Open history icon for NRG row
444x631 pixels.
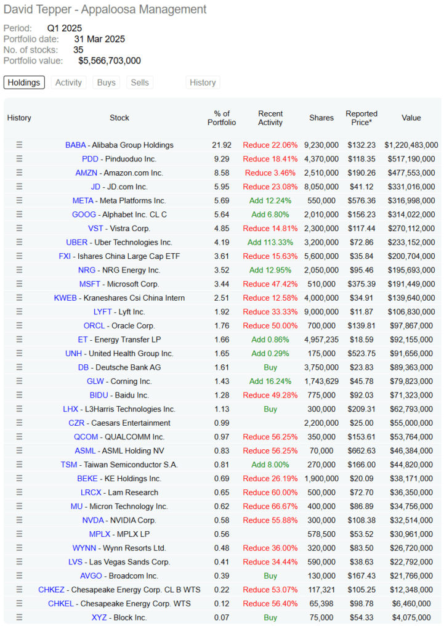[19, 270]
